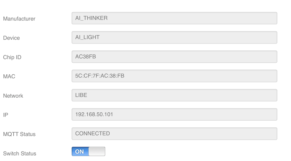The image size is (291, 161).
Task: Click the Device label
Action: click(11, 38)
